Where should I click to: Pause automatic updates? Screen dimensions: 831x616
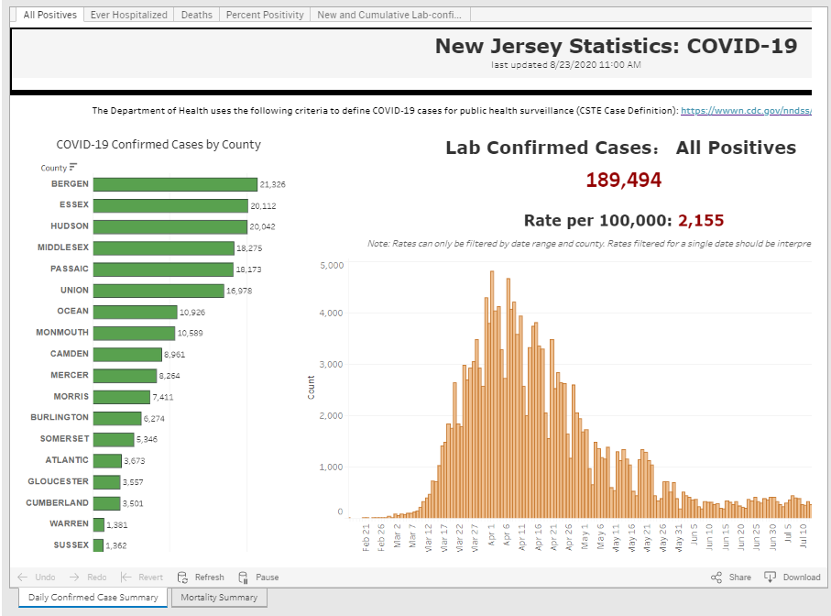[x=258, y=577]
